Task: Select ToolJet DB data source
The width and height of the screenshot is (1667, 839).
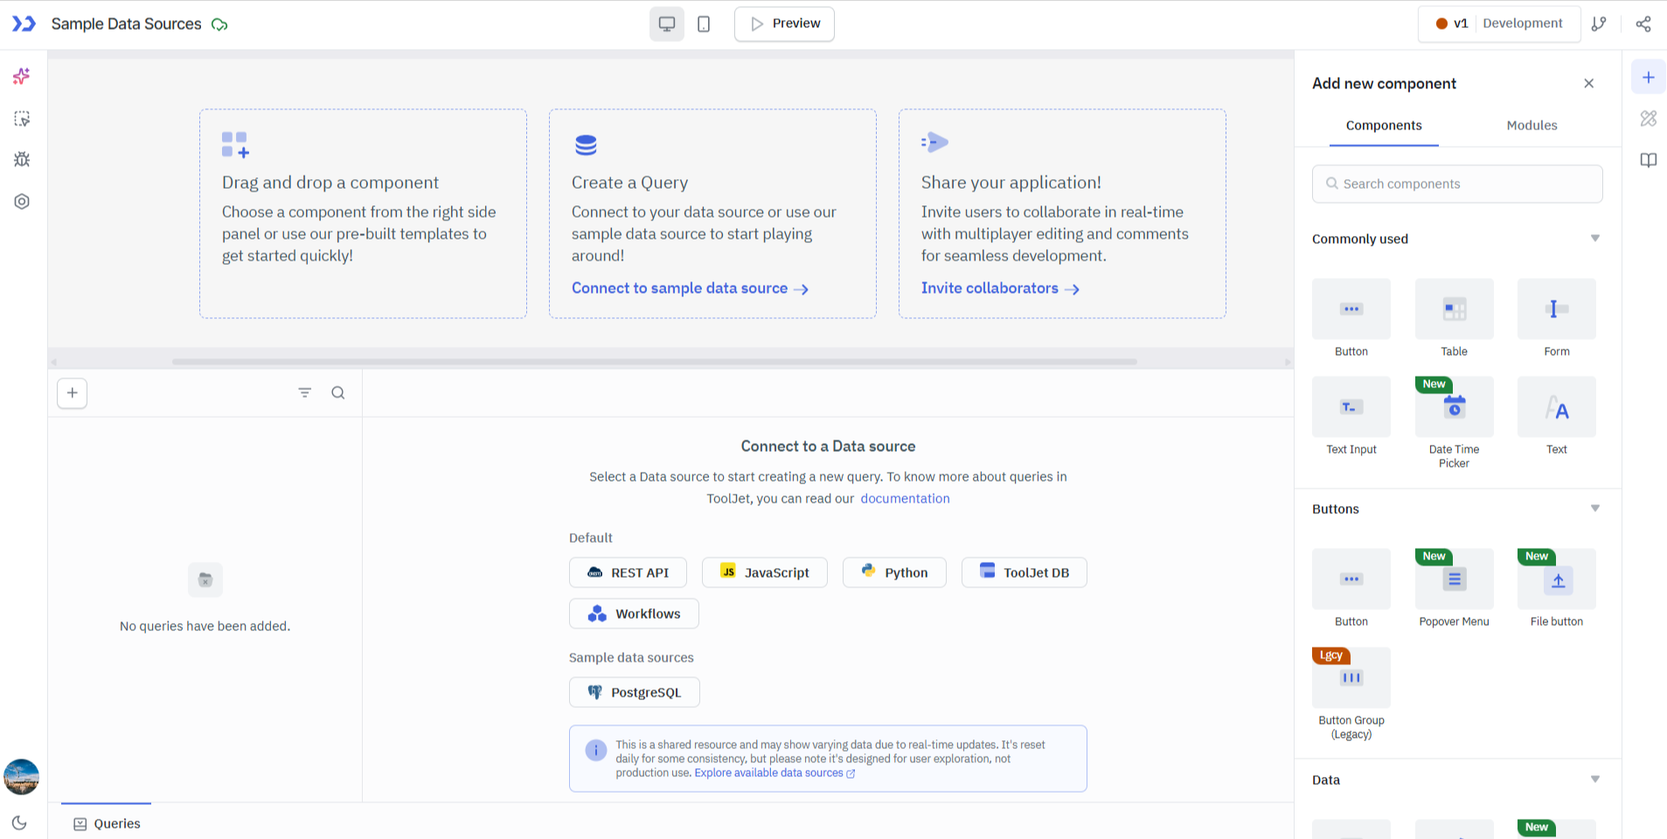Action: (x=1025, y=572)
